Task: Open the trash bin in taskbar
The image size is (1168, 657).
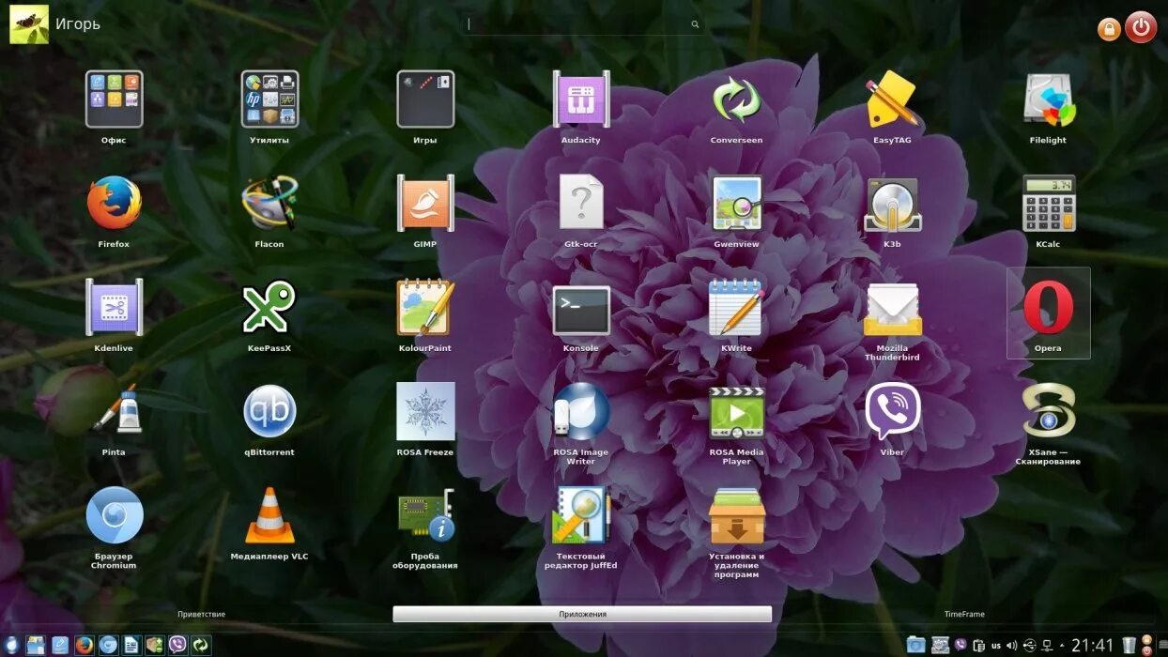Action: (1130, 645)
